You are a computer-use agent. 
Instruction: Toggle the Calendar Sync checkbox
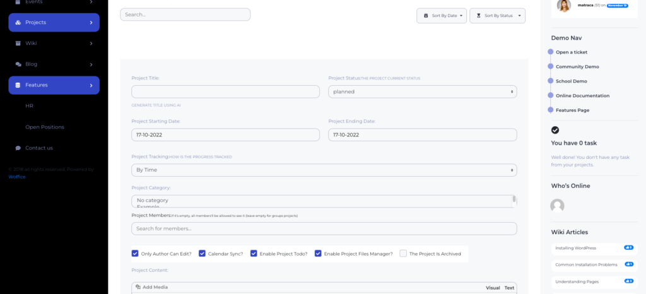[x=202, y=253]
